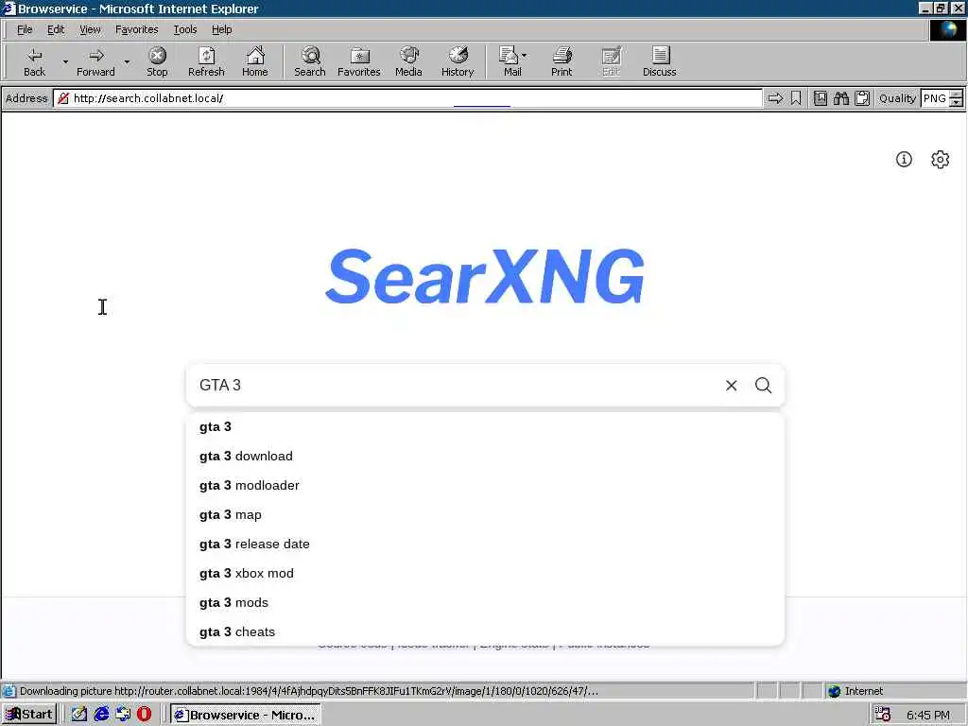The height and width of the screenshot is (726, 968).
Task: Select suggestion "gta 3 map"
Action: pos(485,515)
